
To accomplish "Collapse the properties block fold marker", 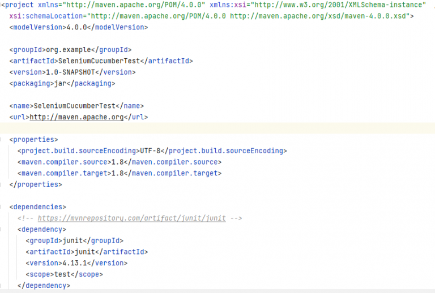I will (3, 139).
